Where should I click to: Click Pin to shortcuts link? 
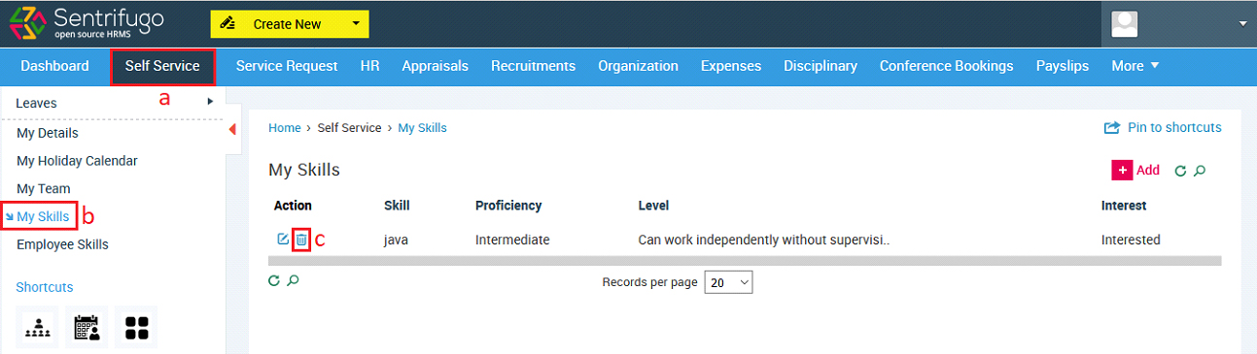[x=1163, y=127]
